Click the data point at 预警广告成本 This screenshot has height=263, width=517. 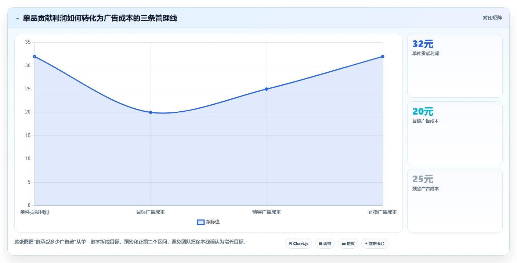point(267,89)
